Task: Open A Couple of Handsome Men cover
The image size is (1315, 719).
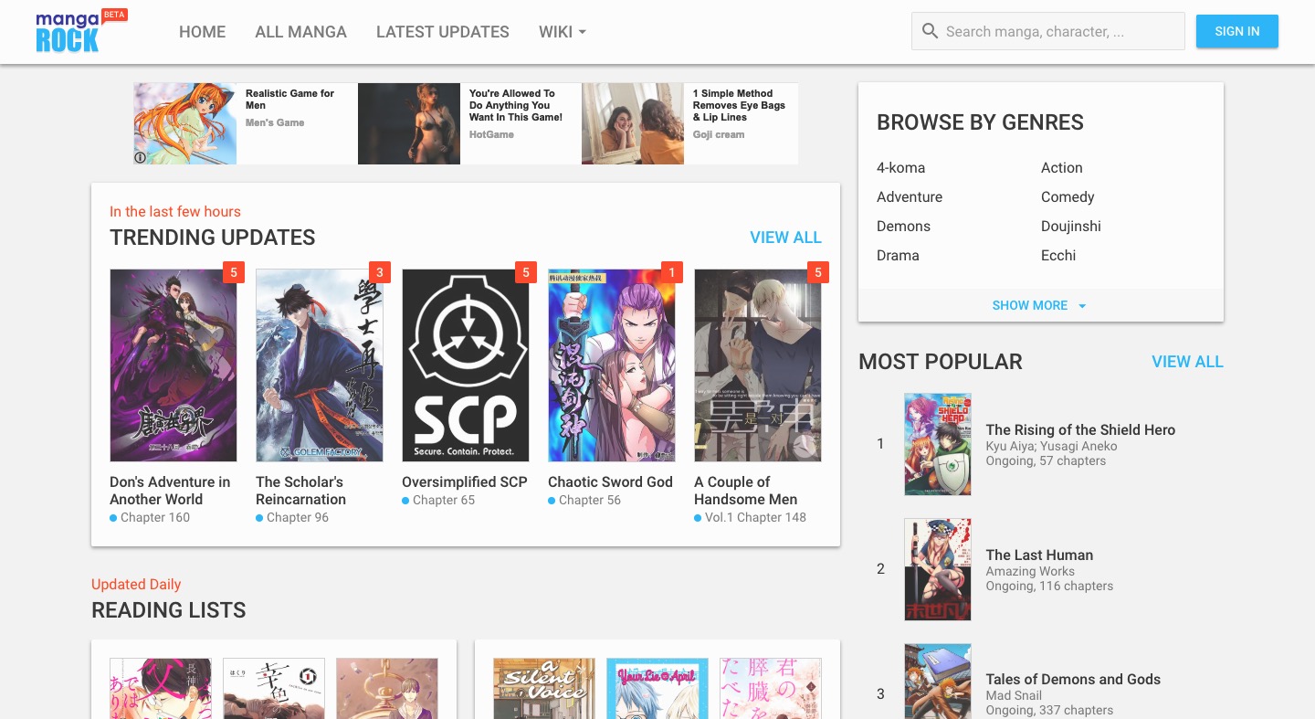Action: coord(758,365)
